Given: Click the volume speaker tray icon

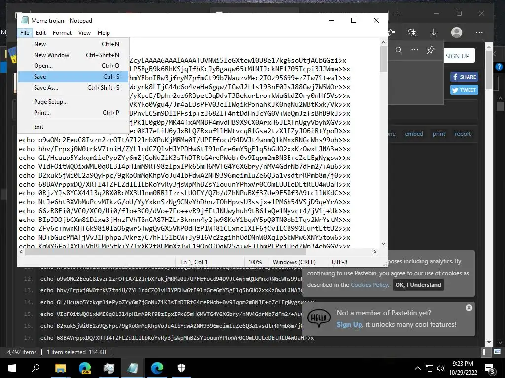Looking at the screenshot, I should 441,368.
